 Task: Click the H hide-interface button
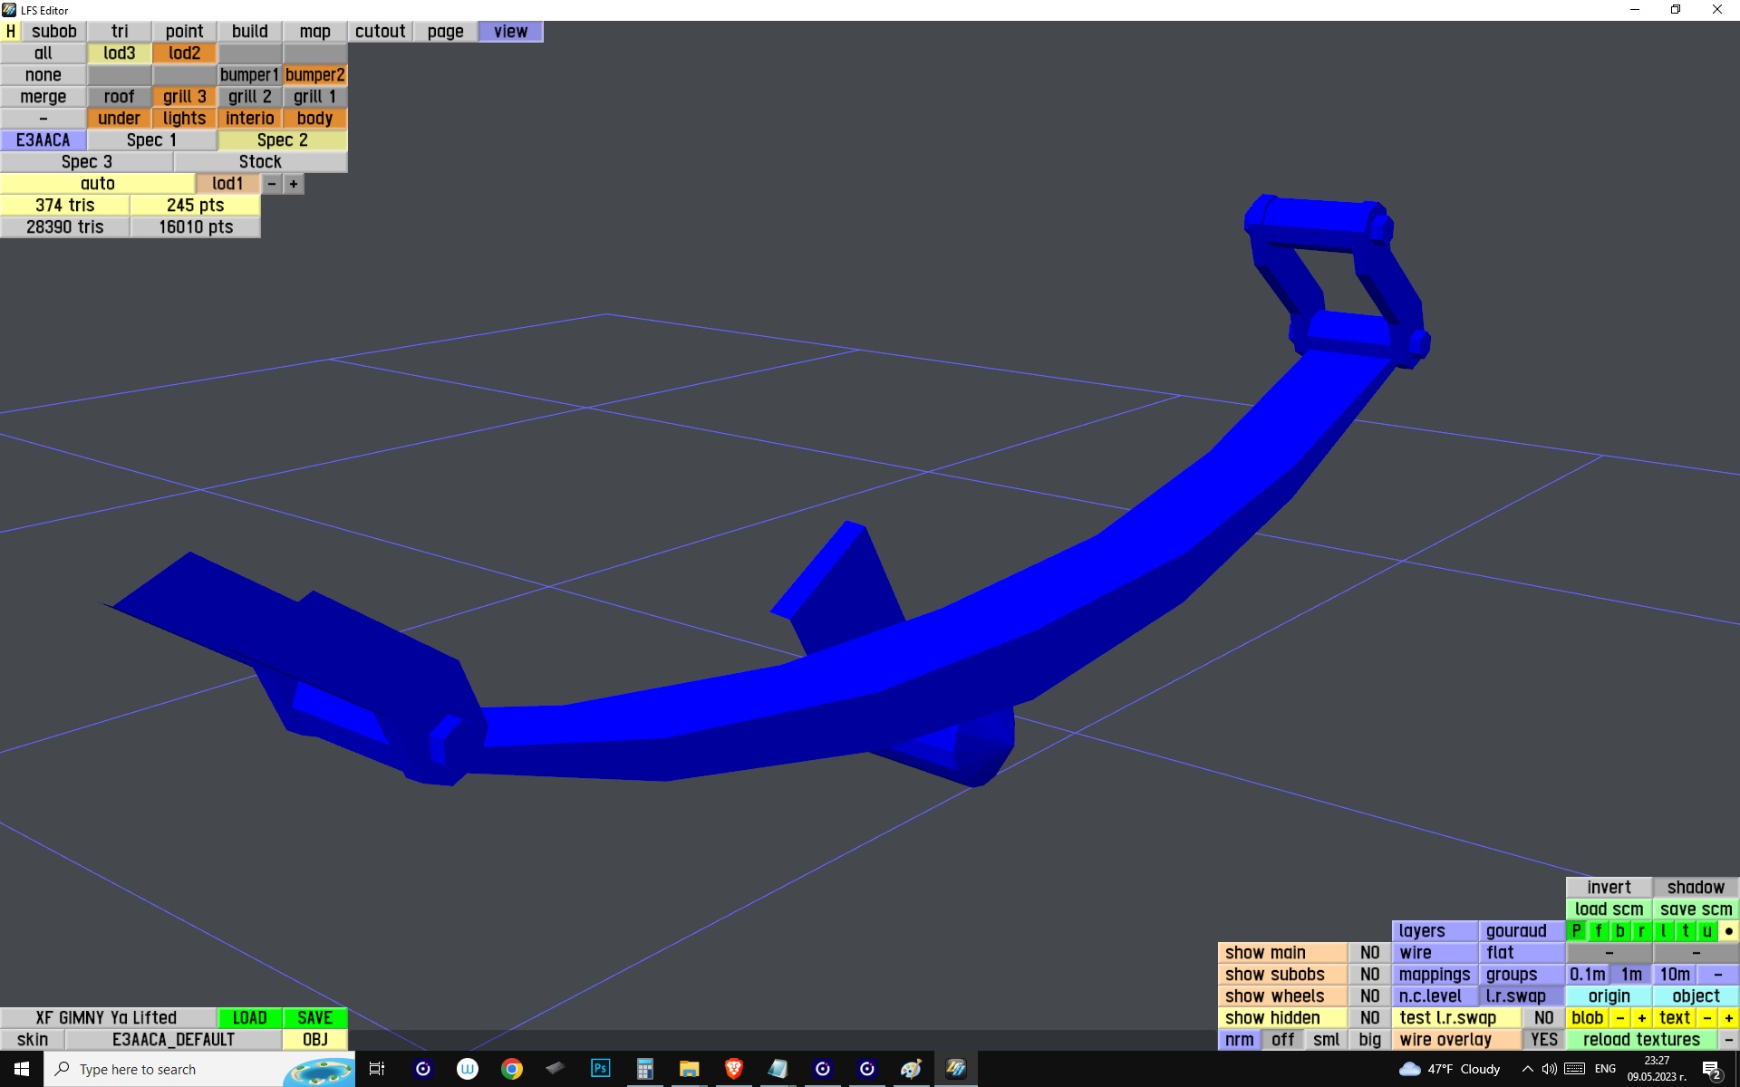pyautogui.click(x=11, y=32)
